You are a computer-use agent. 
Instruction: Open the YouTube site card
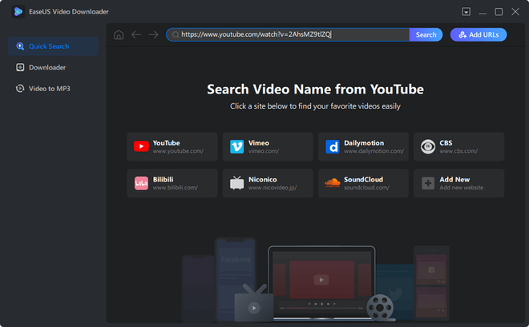click(172, 146)
